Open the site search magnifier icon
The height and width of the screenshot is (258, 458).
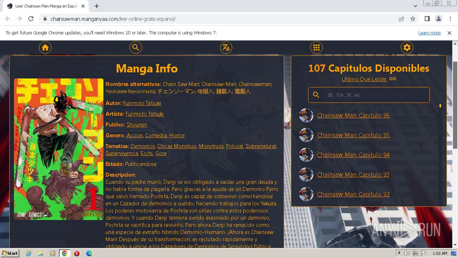[136, 47]
